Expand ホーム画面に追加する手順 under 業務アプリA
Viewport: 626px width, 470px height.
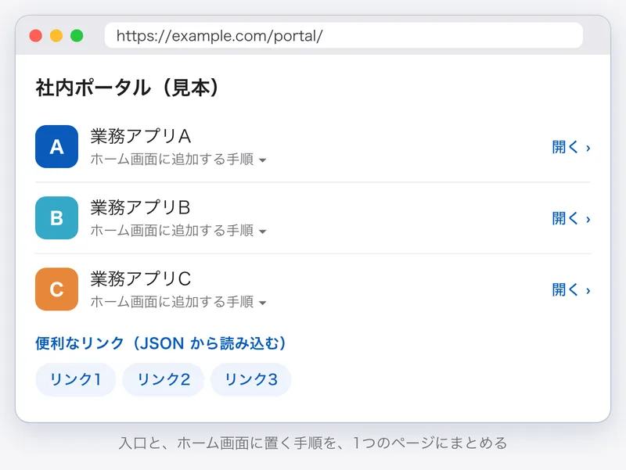pyautogui.click(x=178, y=160)
